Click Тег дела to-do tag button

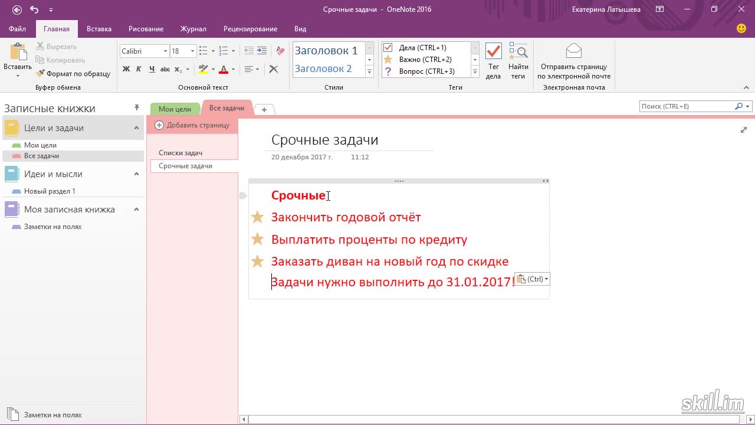493,61
